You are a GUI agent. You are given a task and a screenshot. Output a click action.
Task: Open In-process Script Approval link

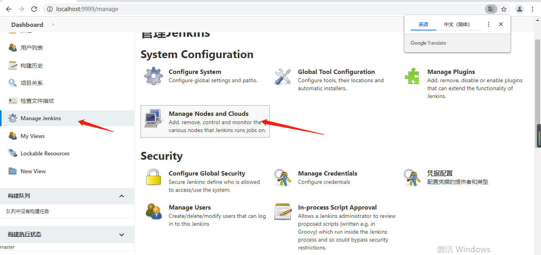click(x=337, y=207)
